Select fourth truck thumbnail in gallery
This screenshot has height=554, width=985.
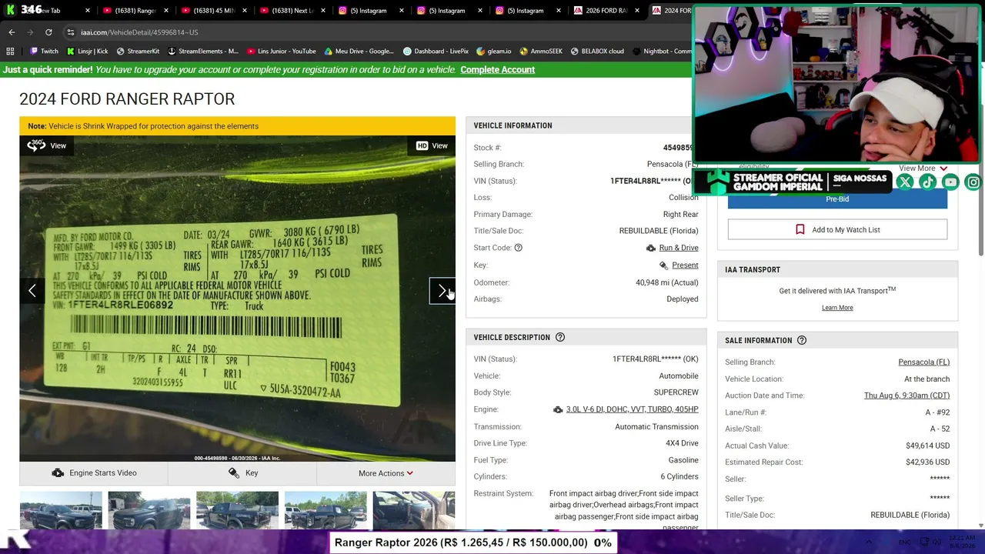coord(326,511)
